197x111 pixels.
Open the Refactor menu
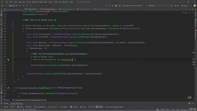click(35, 2)
